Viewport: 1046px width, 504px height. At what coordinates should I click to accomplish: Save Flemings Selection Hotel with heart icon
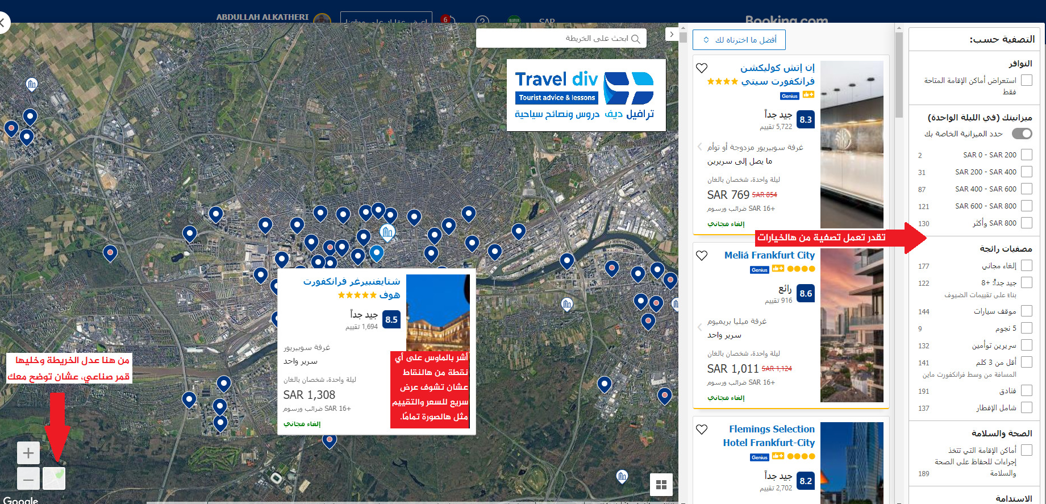(702, 430)
